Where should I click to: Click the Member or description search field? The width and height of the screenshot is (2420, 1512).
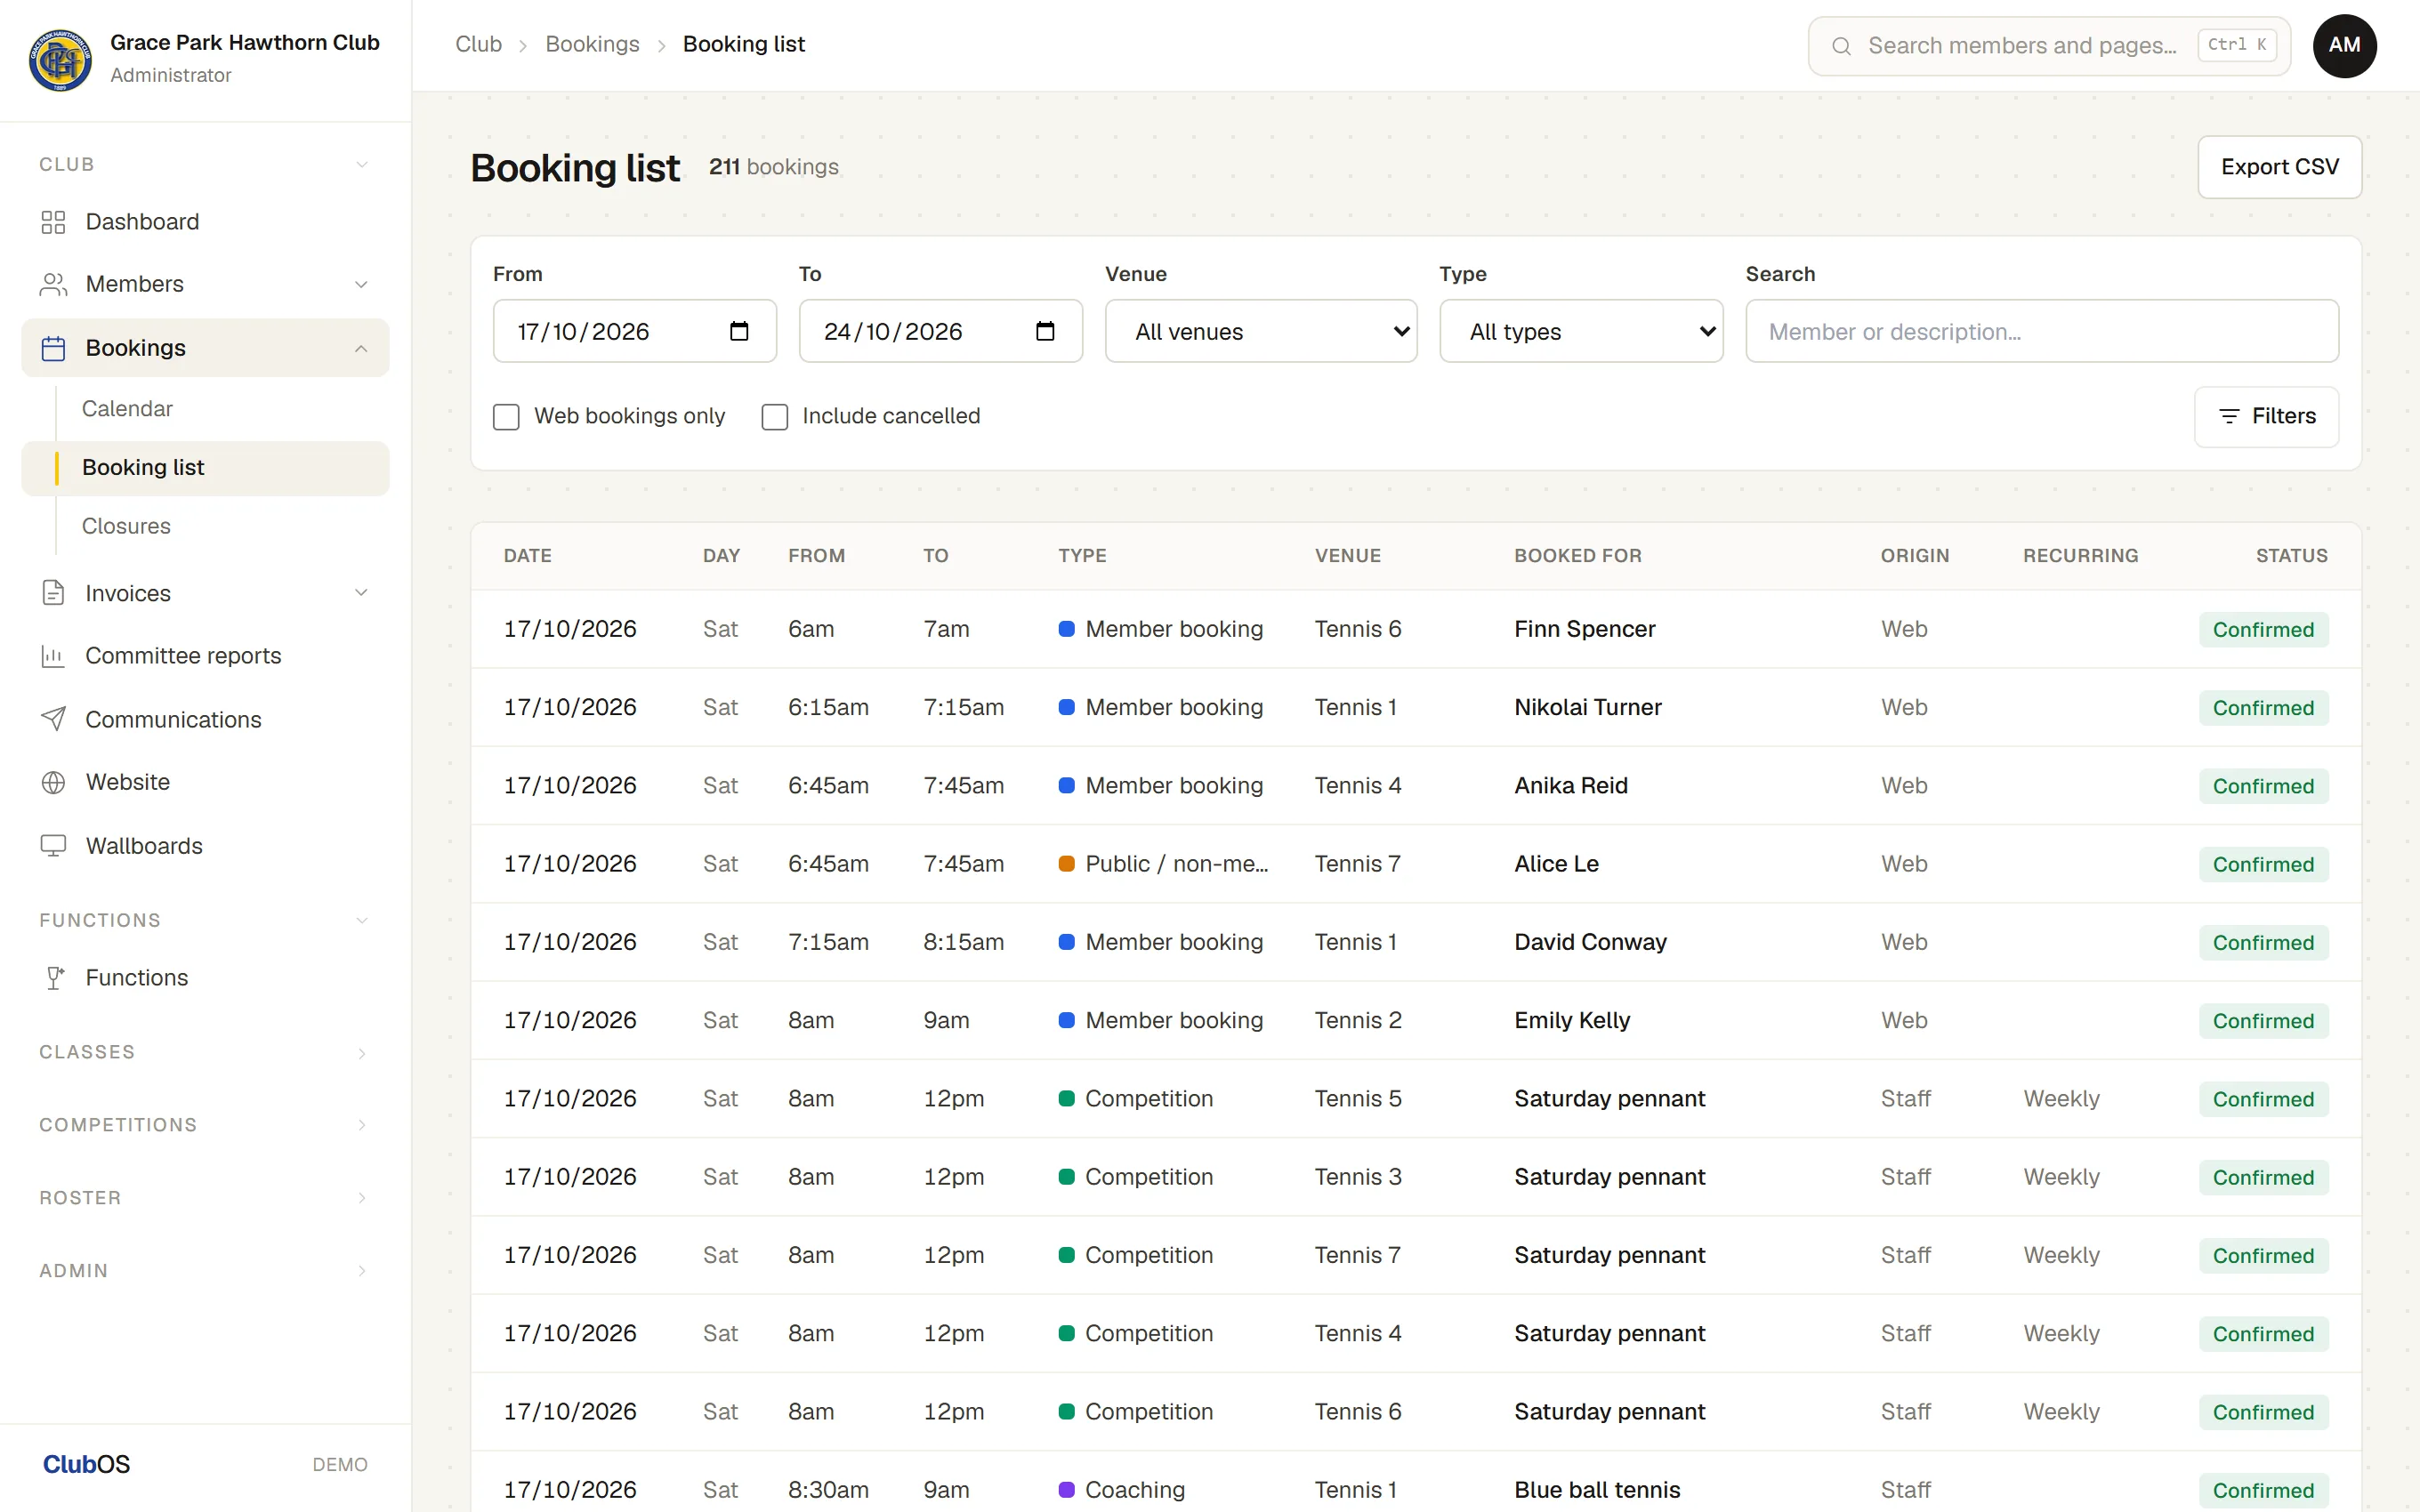(2041, 331)
